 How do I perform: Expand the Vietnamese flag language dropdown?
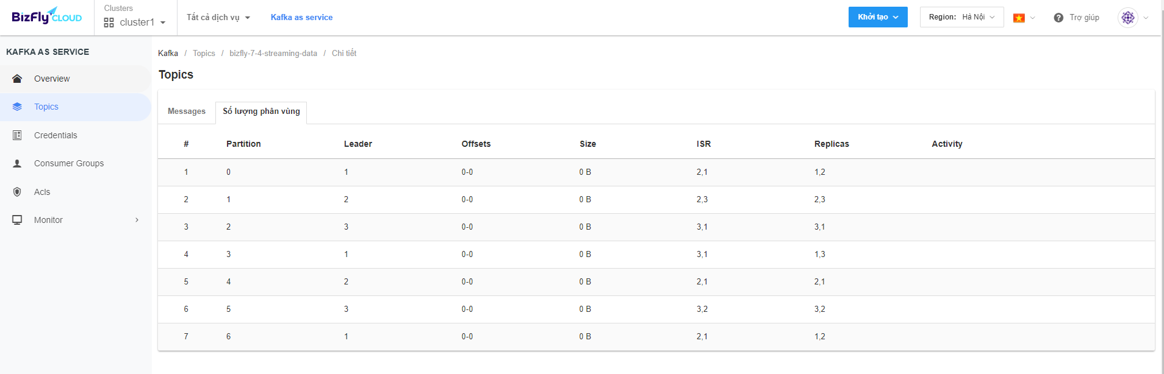pos(1024,18)
